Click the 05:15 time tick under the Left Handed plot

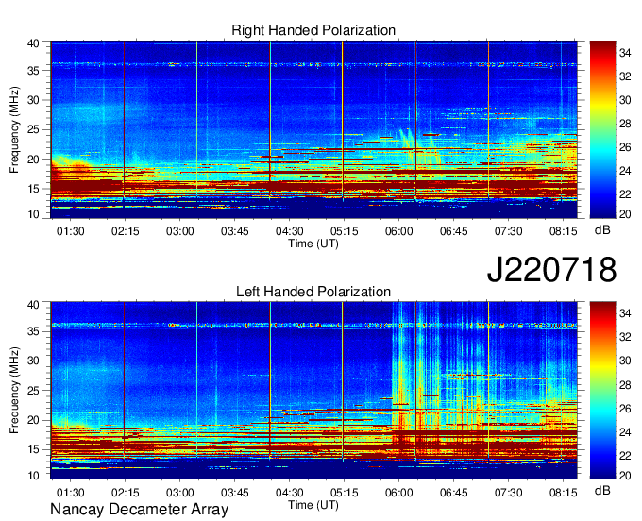[x=345, y=493]
